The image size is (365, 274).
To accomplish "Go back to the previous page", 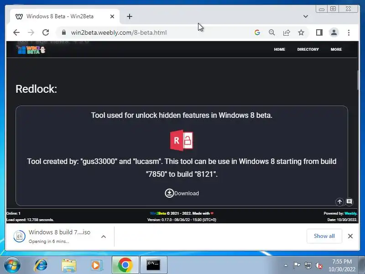I will 16,32.
